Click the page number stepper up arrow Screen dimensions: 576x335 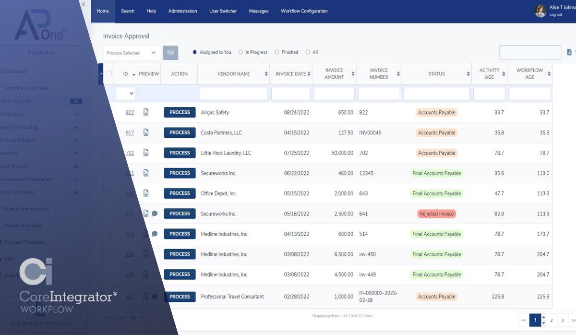(544, 317)
